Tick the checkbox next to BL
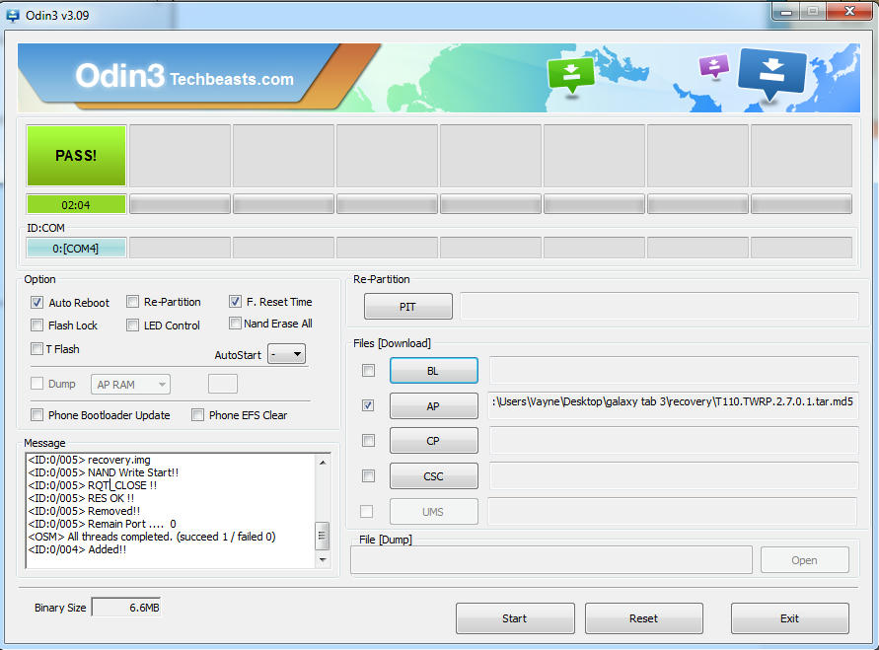The width and height of the screenshot is (879, 650). (368, 371)
